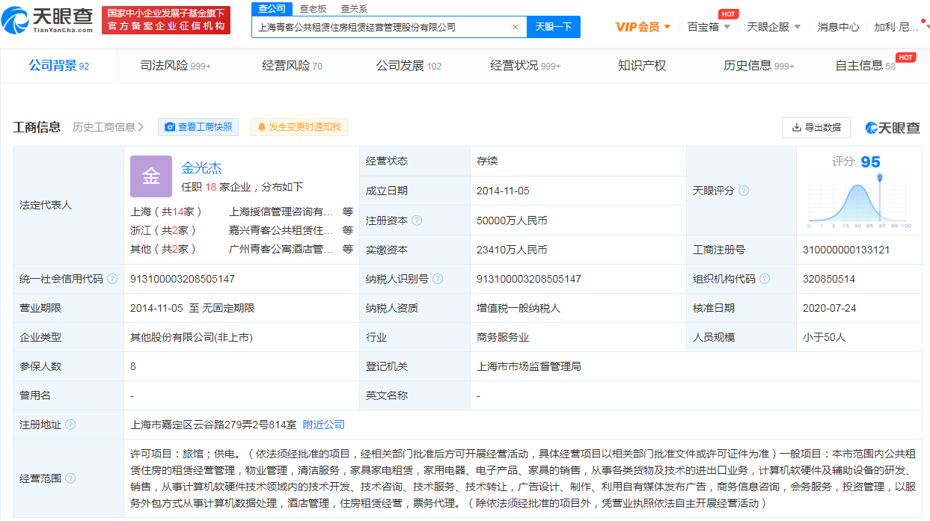Click the company name search input field

point(374,26)
